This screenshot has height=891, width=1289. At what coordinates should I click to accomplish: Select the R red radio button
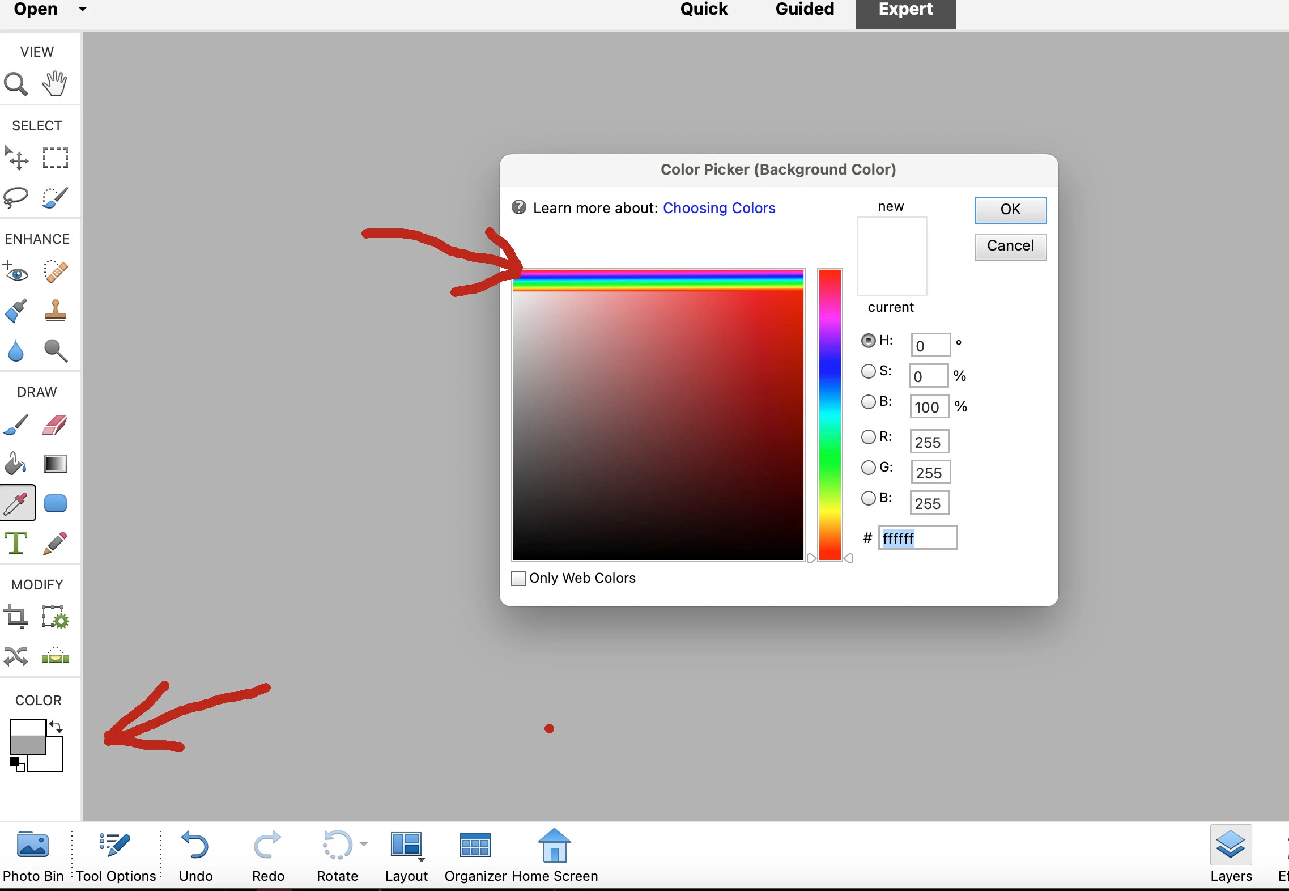[869, 437]
